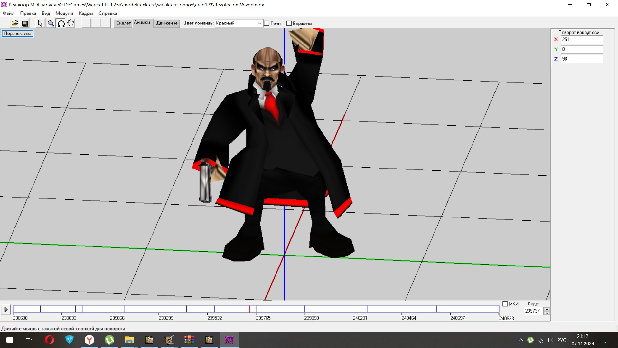This screenshot has width=618, height=348.
Task: Increase the Кадр frame value with up arrow
Action: click(x=547, y=309)
